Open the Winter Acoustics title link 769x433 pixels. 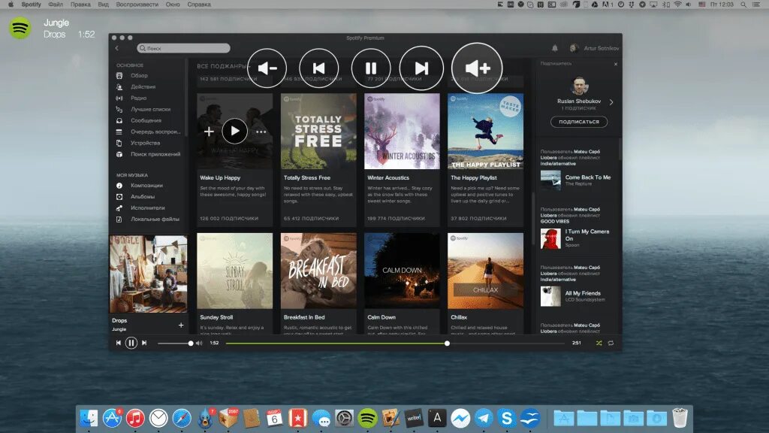coord(388,177)
